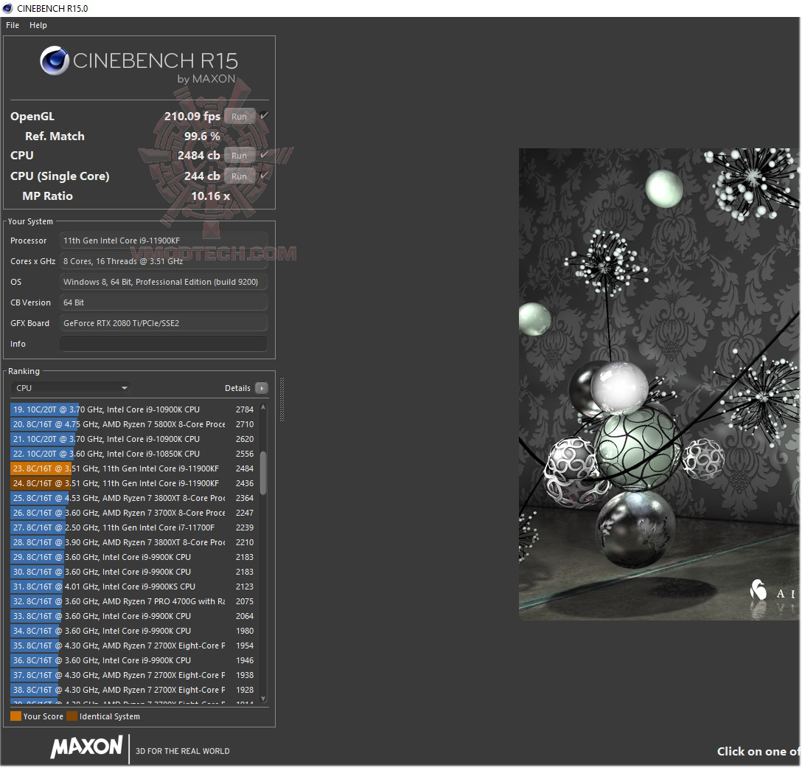Select rank 31 Core i9-9900KS row
This screenshot has width=802, height=768.
tap(134, 587)
